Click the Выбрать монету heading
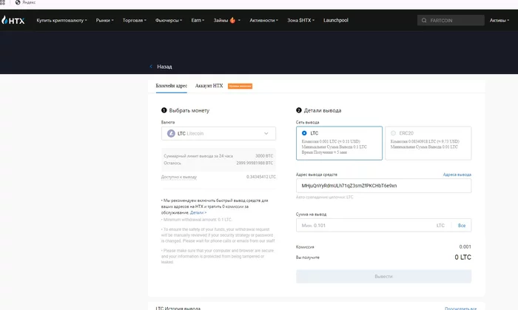Image resolution: width=518 pixels, height=310 pixels. (189, 110)
